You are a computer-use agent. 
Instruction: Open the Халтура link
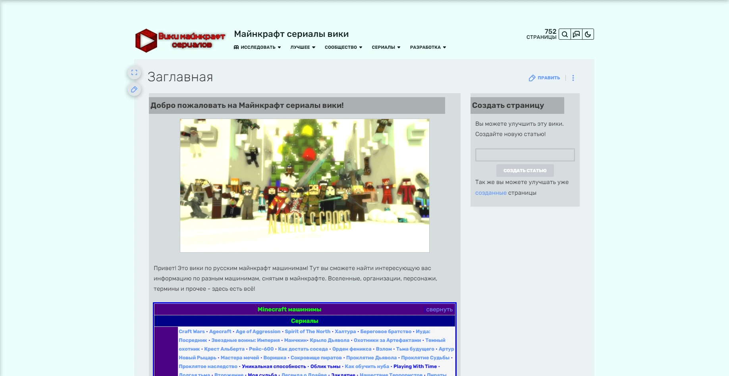(x=345, y=332)
